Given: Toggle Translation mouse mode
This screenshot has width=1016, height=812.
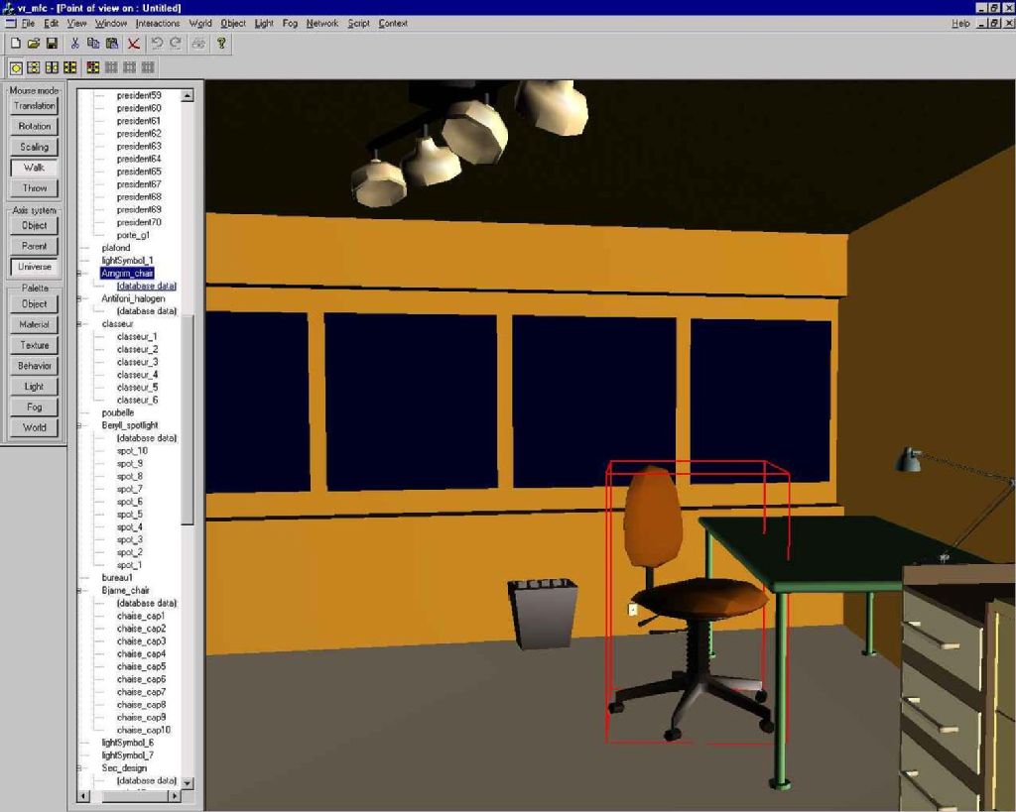Looking at the screenshot, I should [35, 106].
